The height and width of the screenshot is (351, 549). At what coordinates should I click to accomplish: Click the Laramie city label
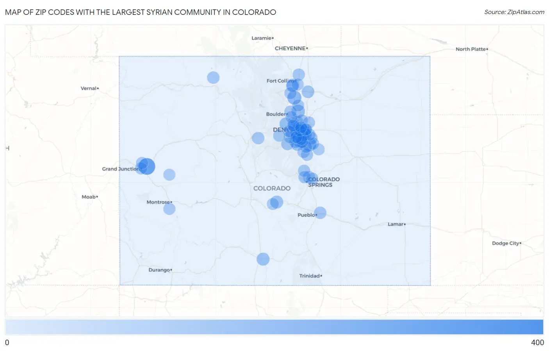(262, 38)
